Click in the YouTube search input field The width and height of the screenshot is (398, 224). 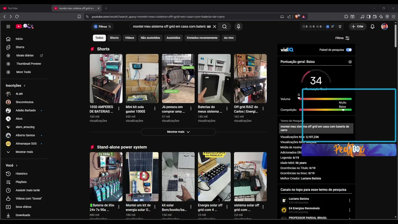coord(169,27)
